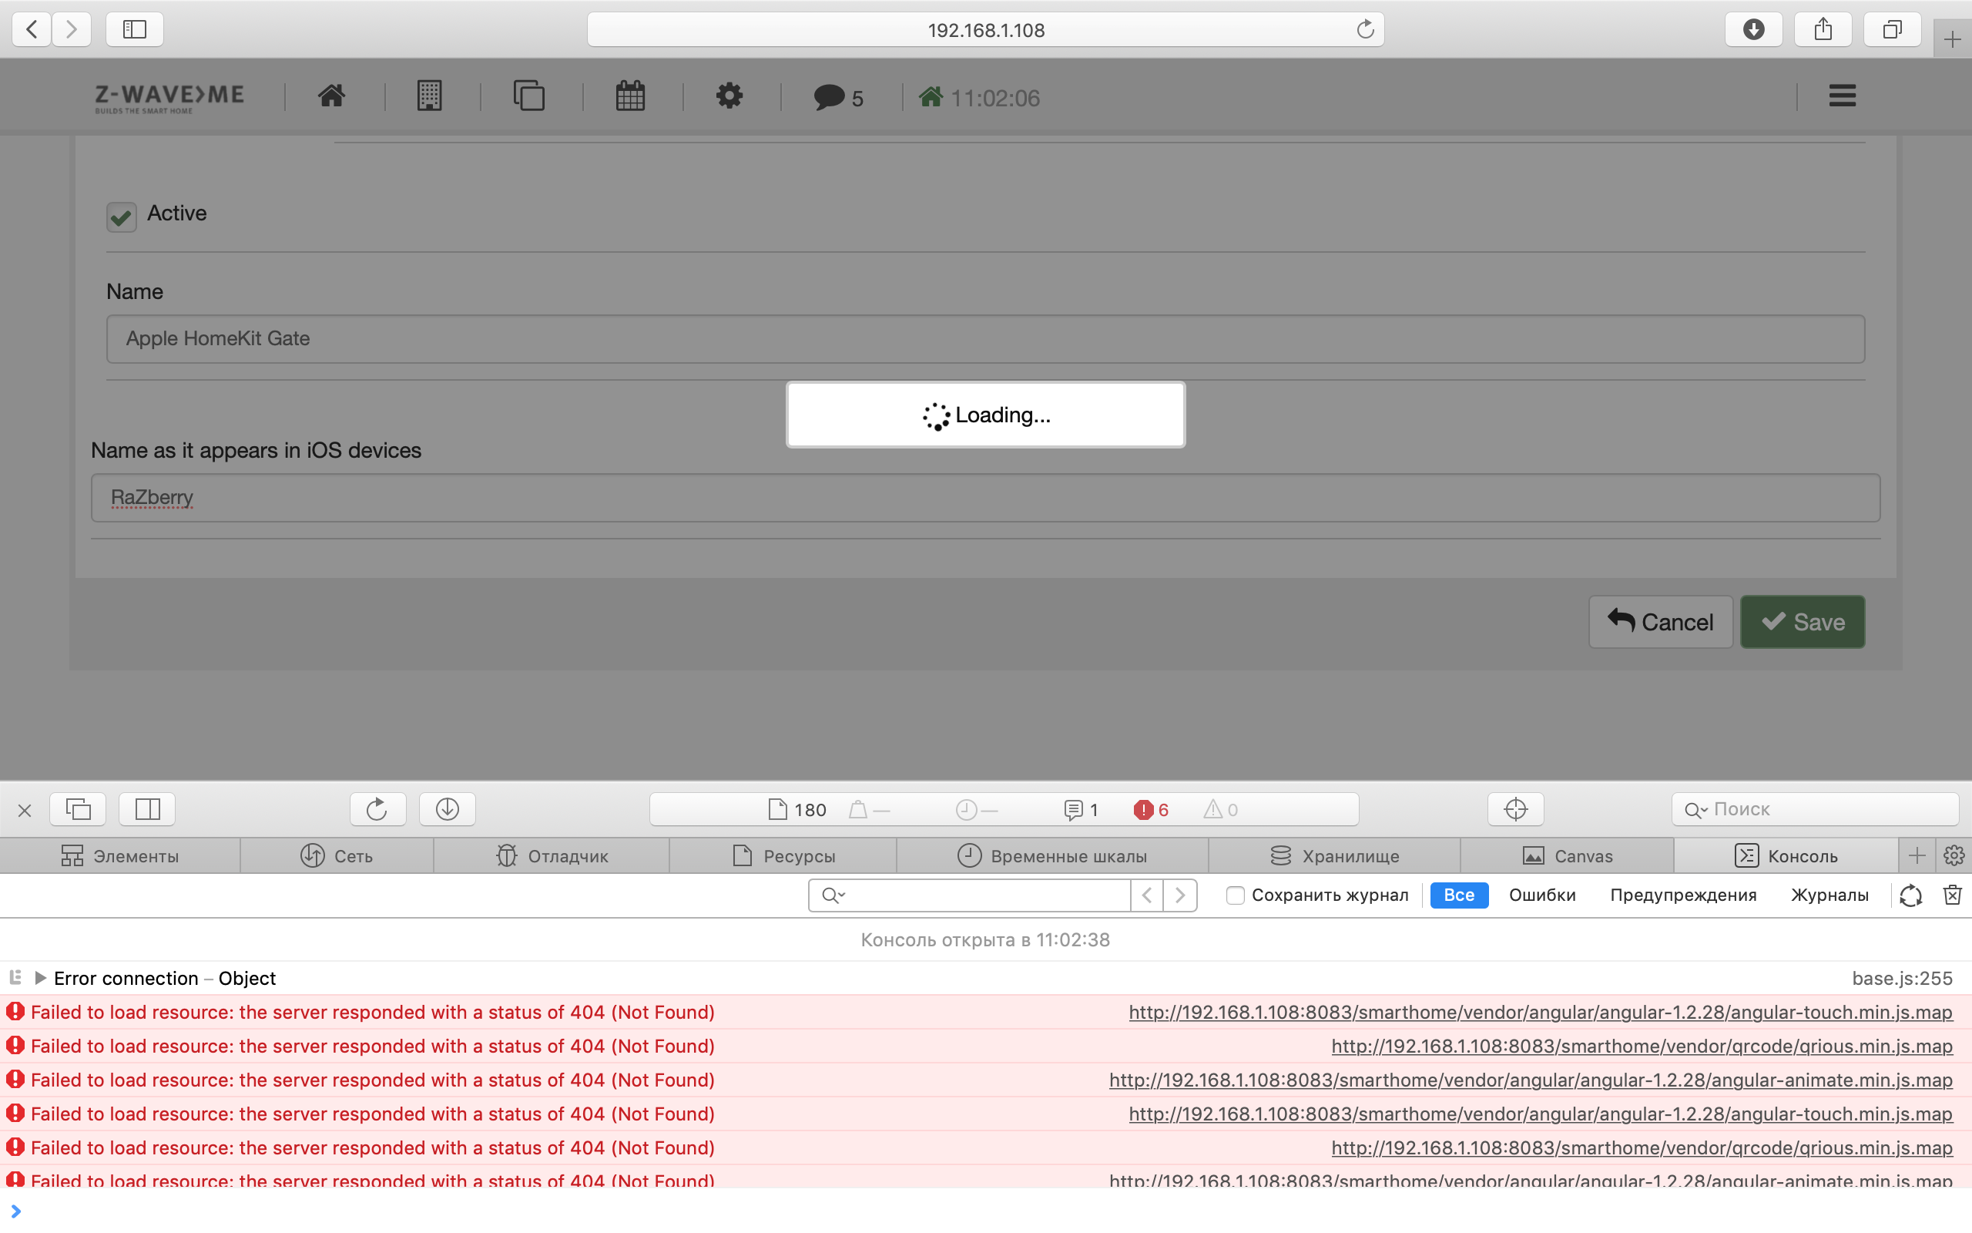Screen dimensions: 1972x1233
Task: Expand the Error connection Object entry
Action: point(37,977)
